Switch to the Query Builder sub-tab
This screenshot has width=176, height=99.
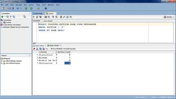pyautogui.click(x=48, y=21)
